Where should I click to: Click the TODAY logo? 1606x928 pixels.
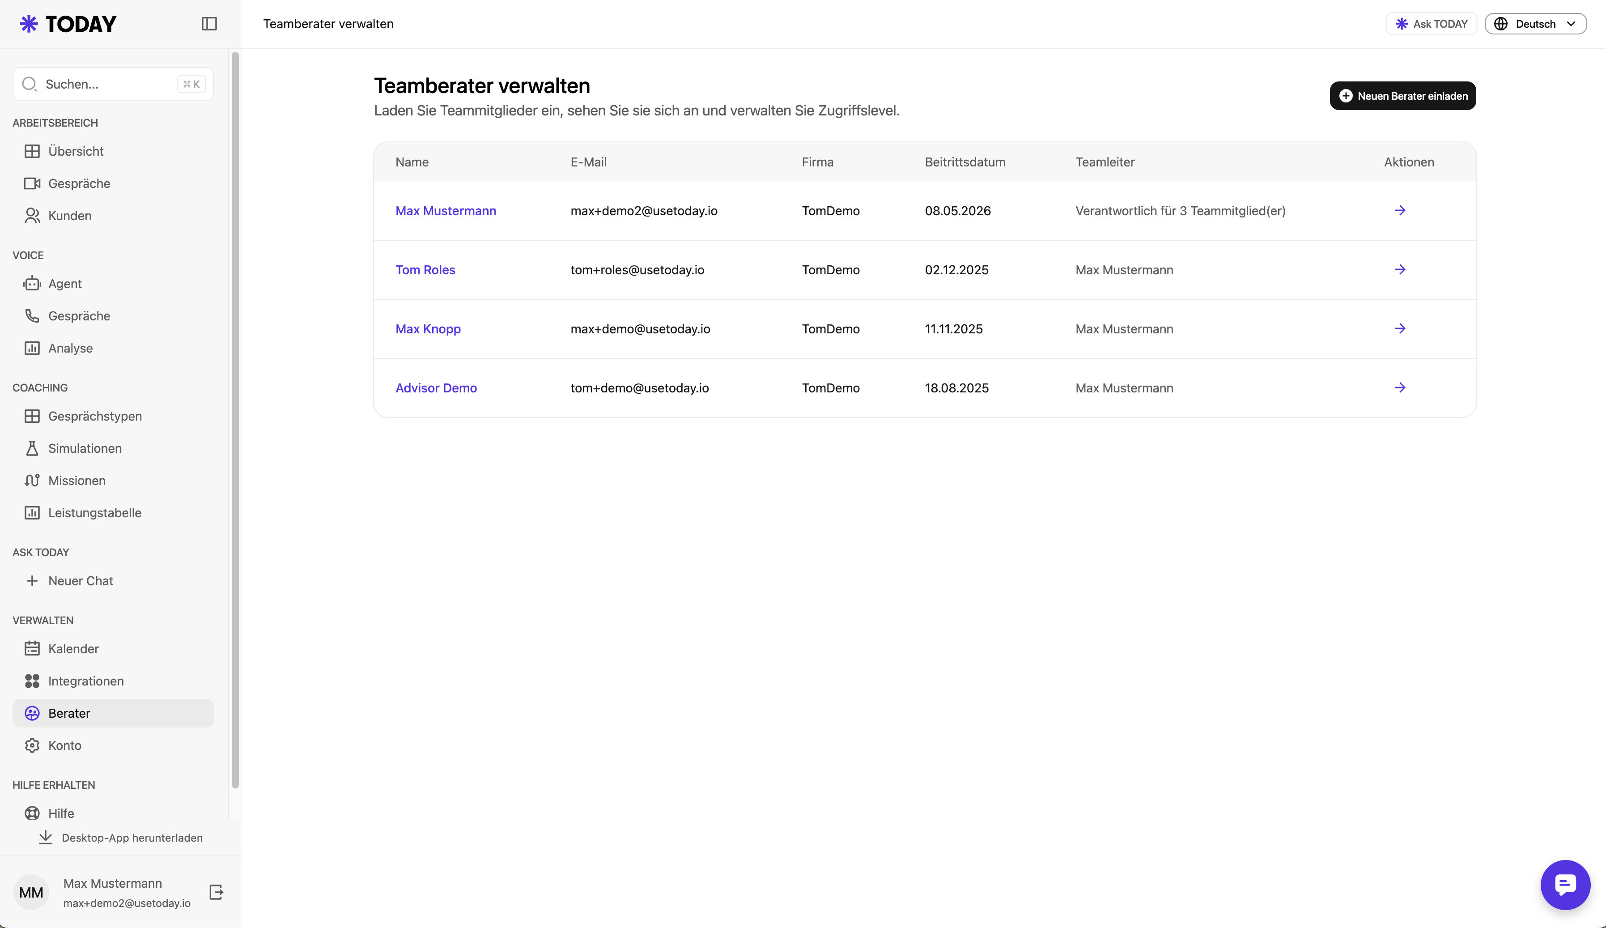coord(68,24)
